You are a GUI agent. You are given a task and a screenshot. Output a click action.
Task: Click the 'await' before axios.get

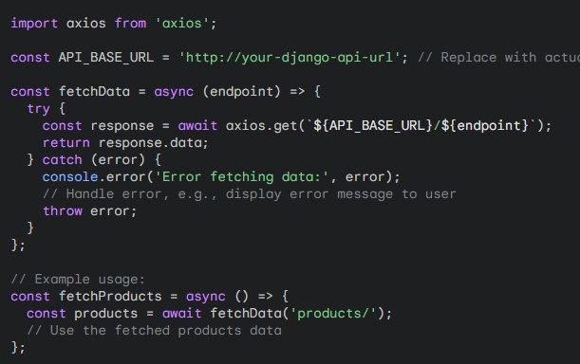(197, 126)
